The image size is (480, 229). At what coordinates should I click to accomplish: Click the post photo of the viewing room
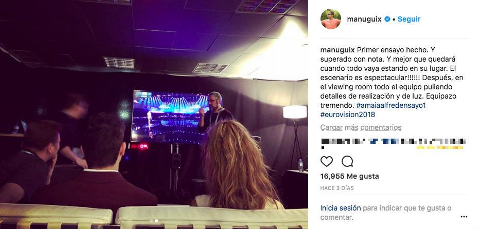pos(154,115)
